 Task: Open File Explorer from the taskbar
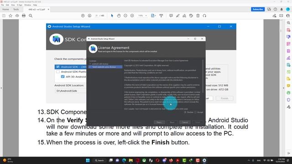pos(131,160)
